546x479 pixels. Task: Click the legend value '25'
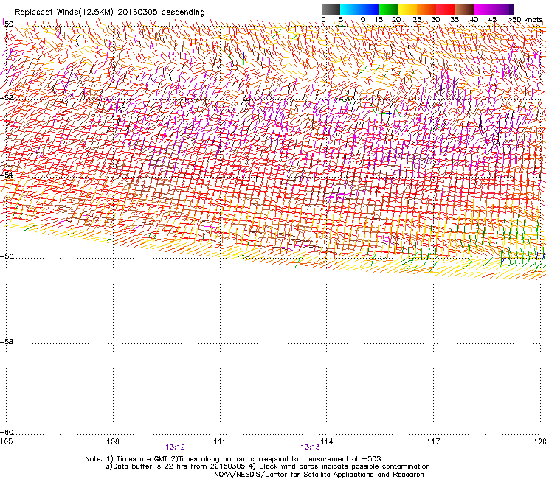pos(417,20)
